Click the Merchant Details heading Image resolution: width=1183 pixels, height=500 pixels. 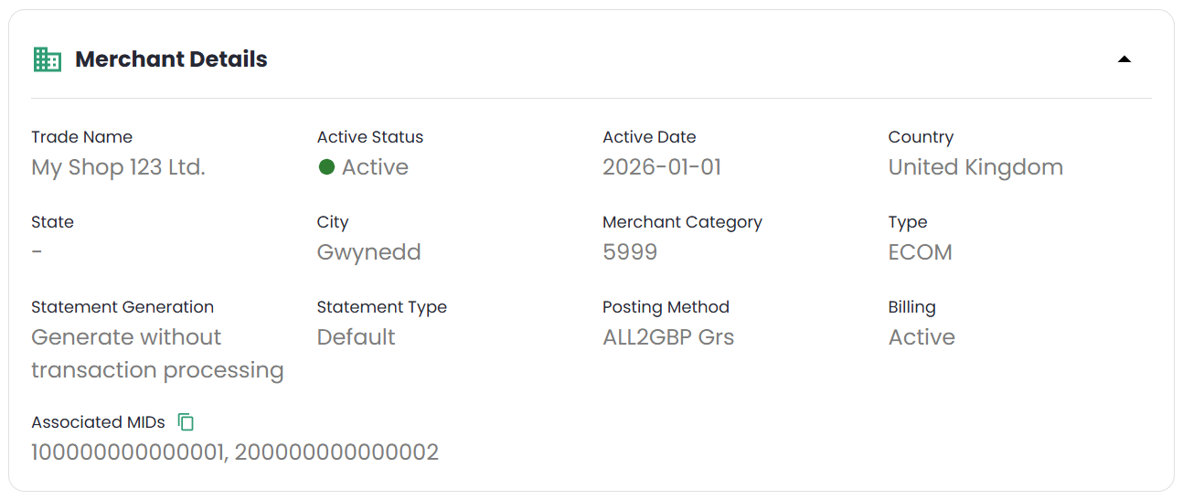(171, 59)
